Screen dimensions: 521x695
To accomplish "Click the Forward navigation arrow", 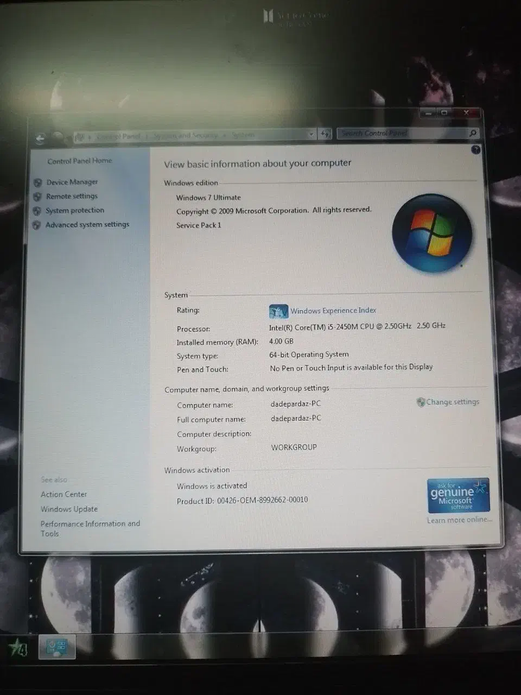I will click(x=58, y=137).
